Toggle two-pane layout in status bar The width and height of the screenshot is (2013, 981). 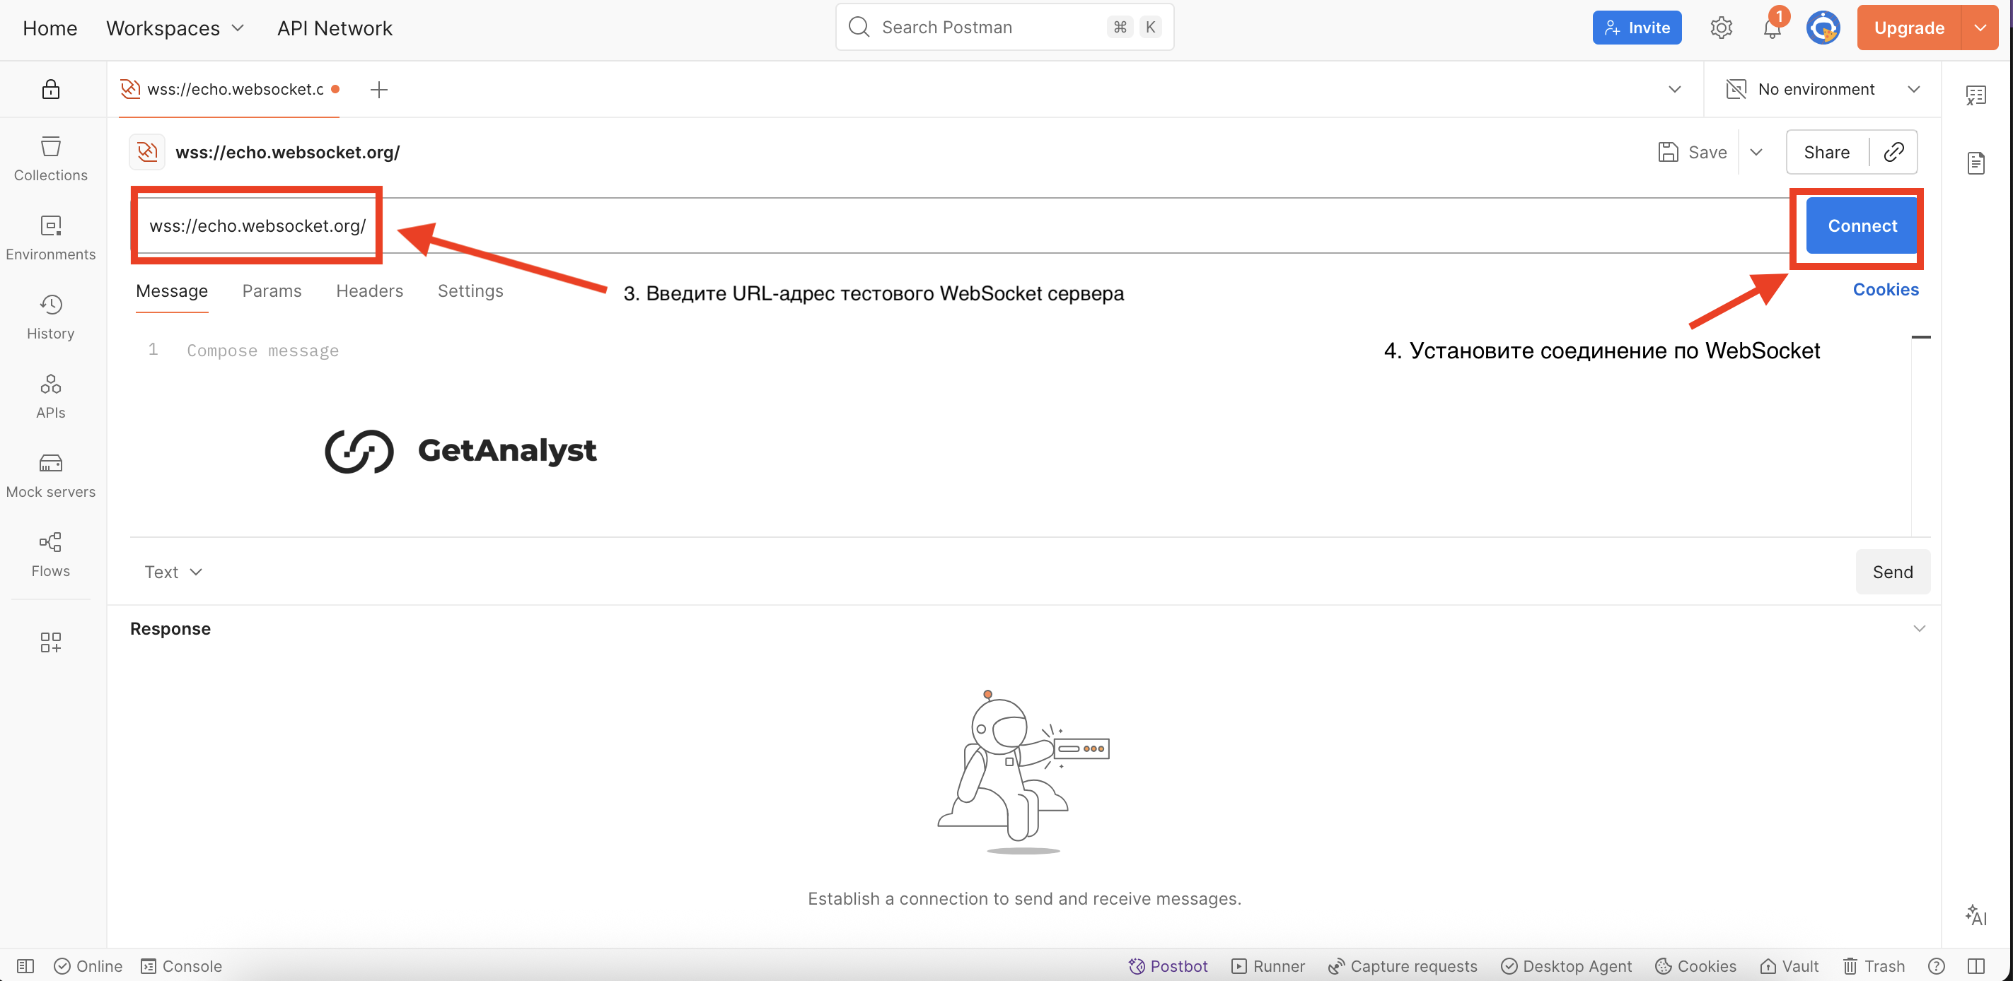tap(1976, 965)
